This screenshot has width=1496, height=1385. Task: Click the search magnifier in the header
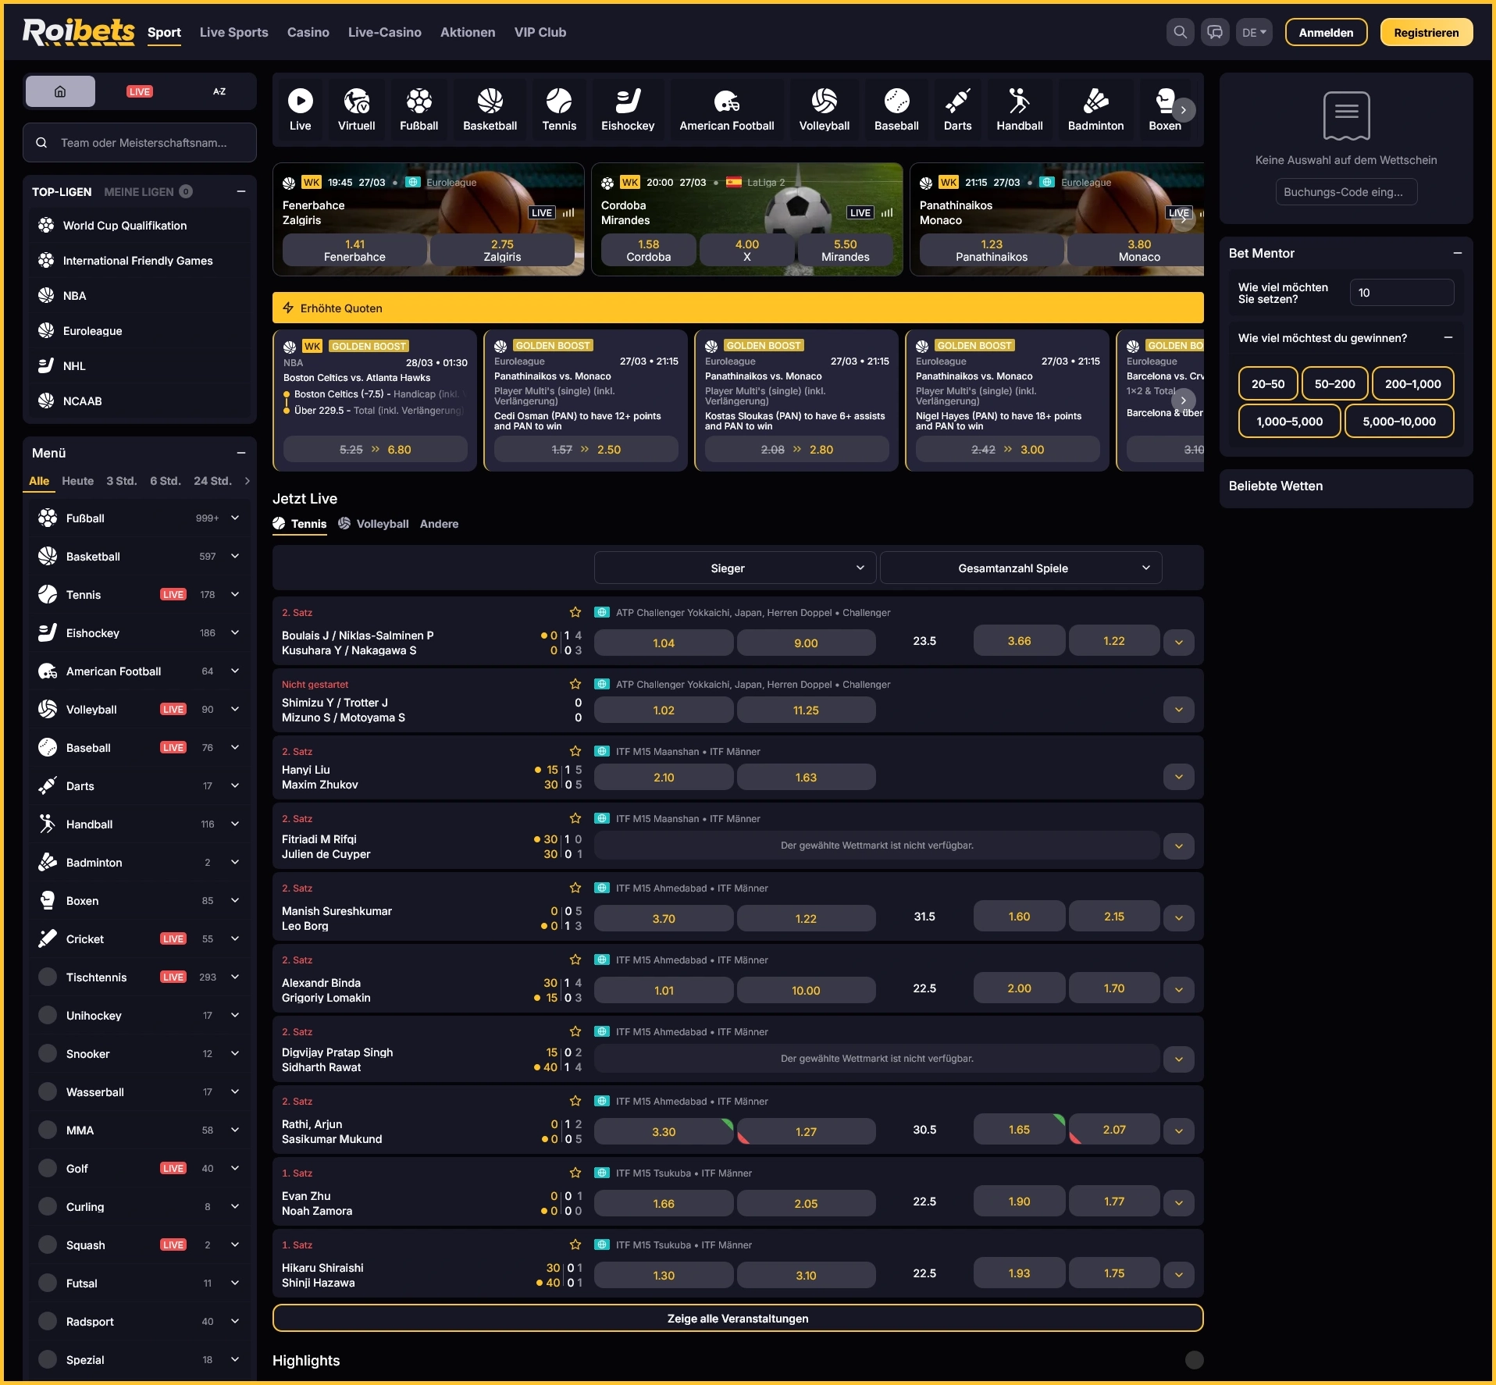1180,32
